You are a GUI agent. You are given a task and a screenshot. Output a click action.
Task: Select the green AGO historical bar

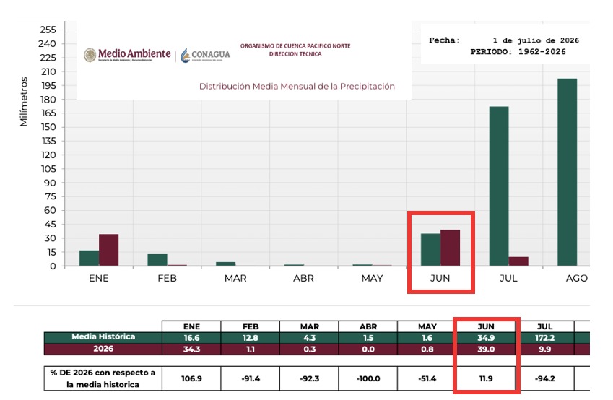(x=567, y=172)
